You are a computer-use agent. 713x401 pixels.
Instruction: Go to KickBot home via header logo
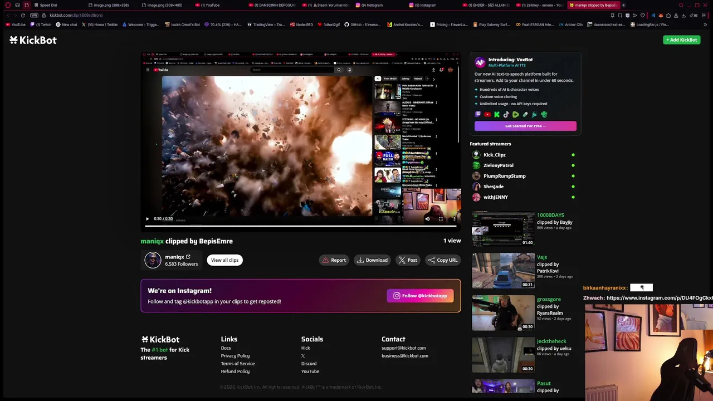[33, 40]
